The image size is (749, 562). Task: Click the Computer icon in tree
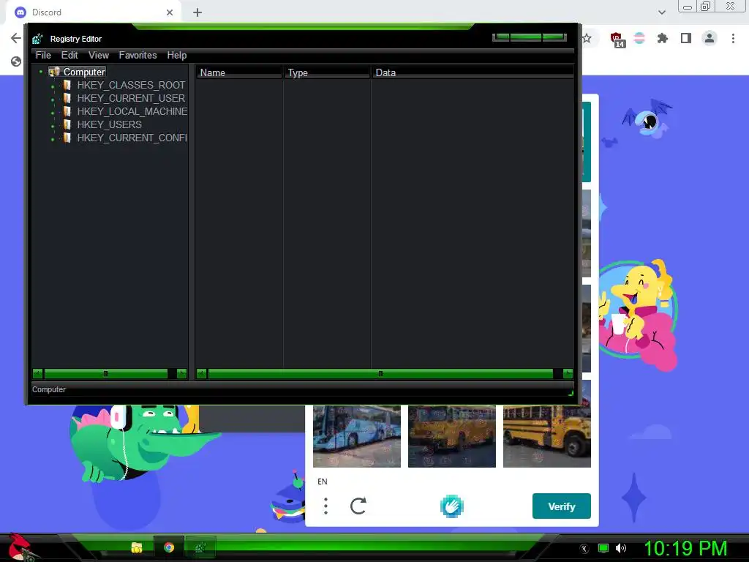click(x=54, y=72)
